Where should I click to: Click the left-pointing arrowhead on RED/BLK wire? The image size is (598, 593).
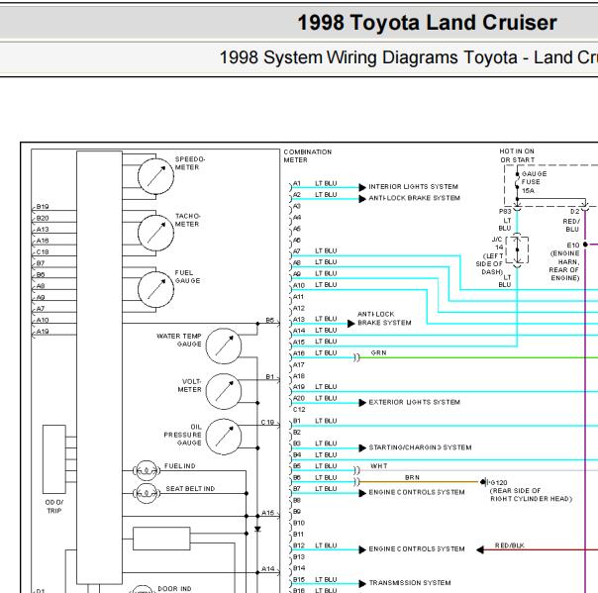pyautogui.click(x=480, y=549)
